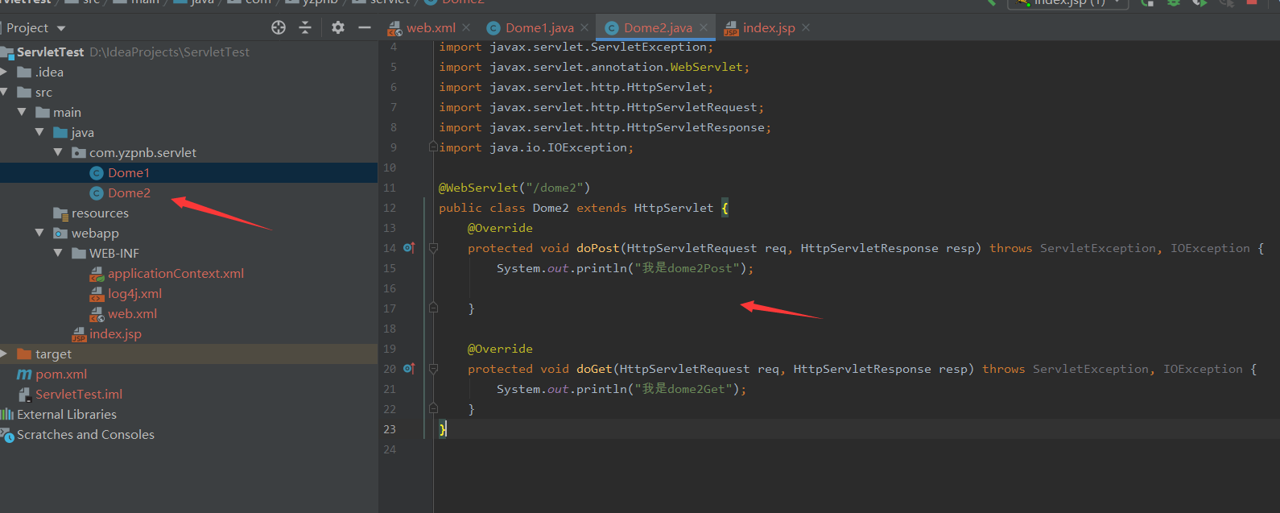Click the override gutter icon beside doPost

pyautogui.click(x=409, y=248)
